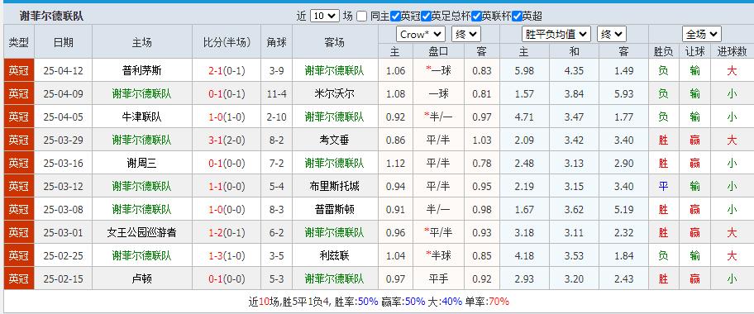Click 进球数 column header
The image size is (754, 314).
[x=732, y=51]
